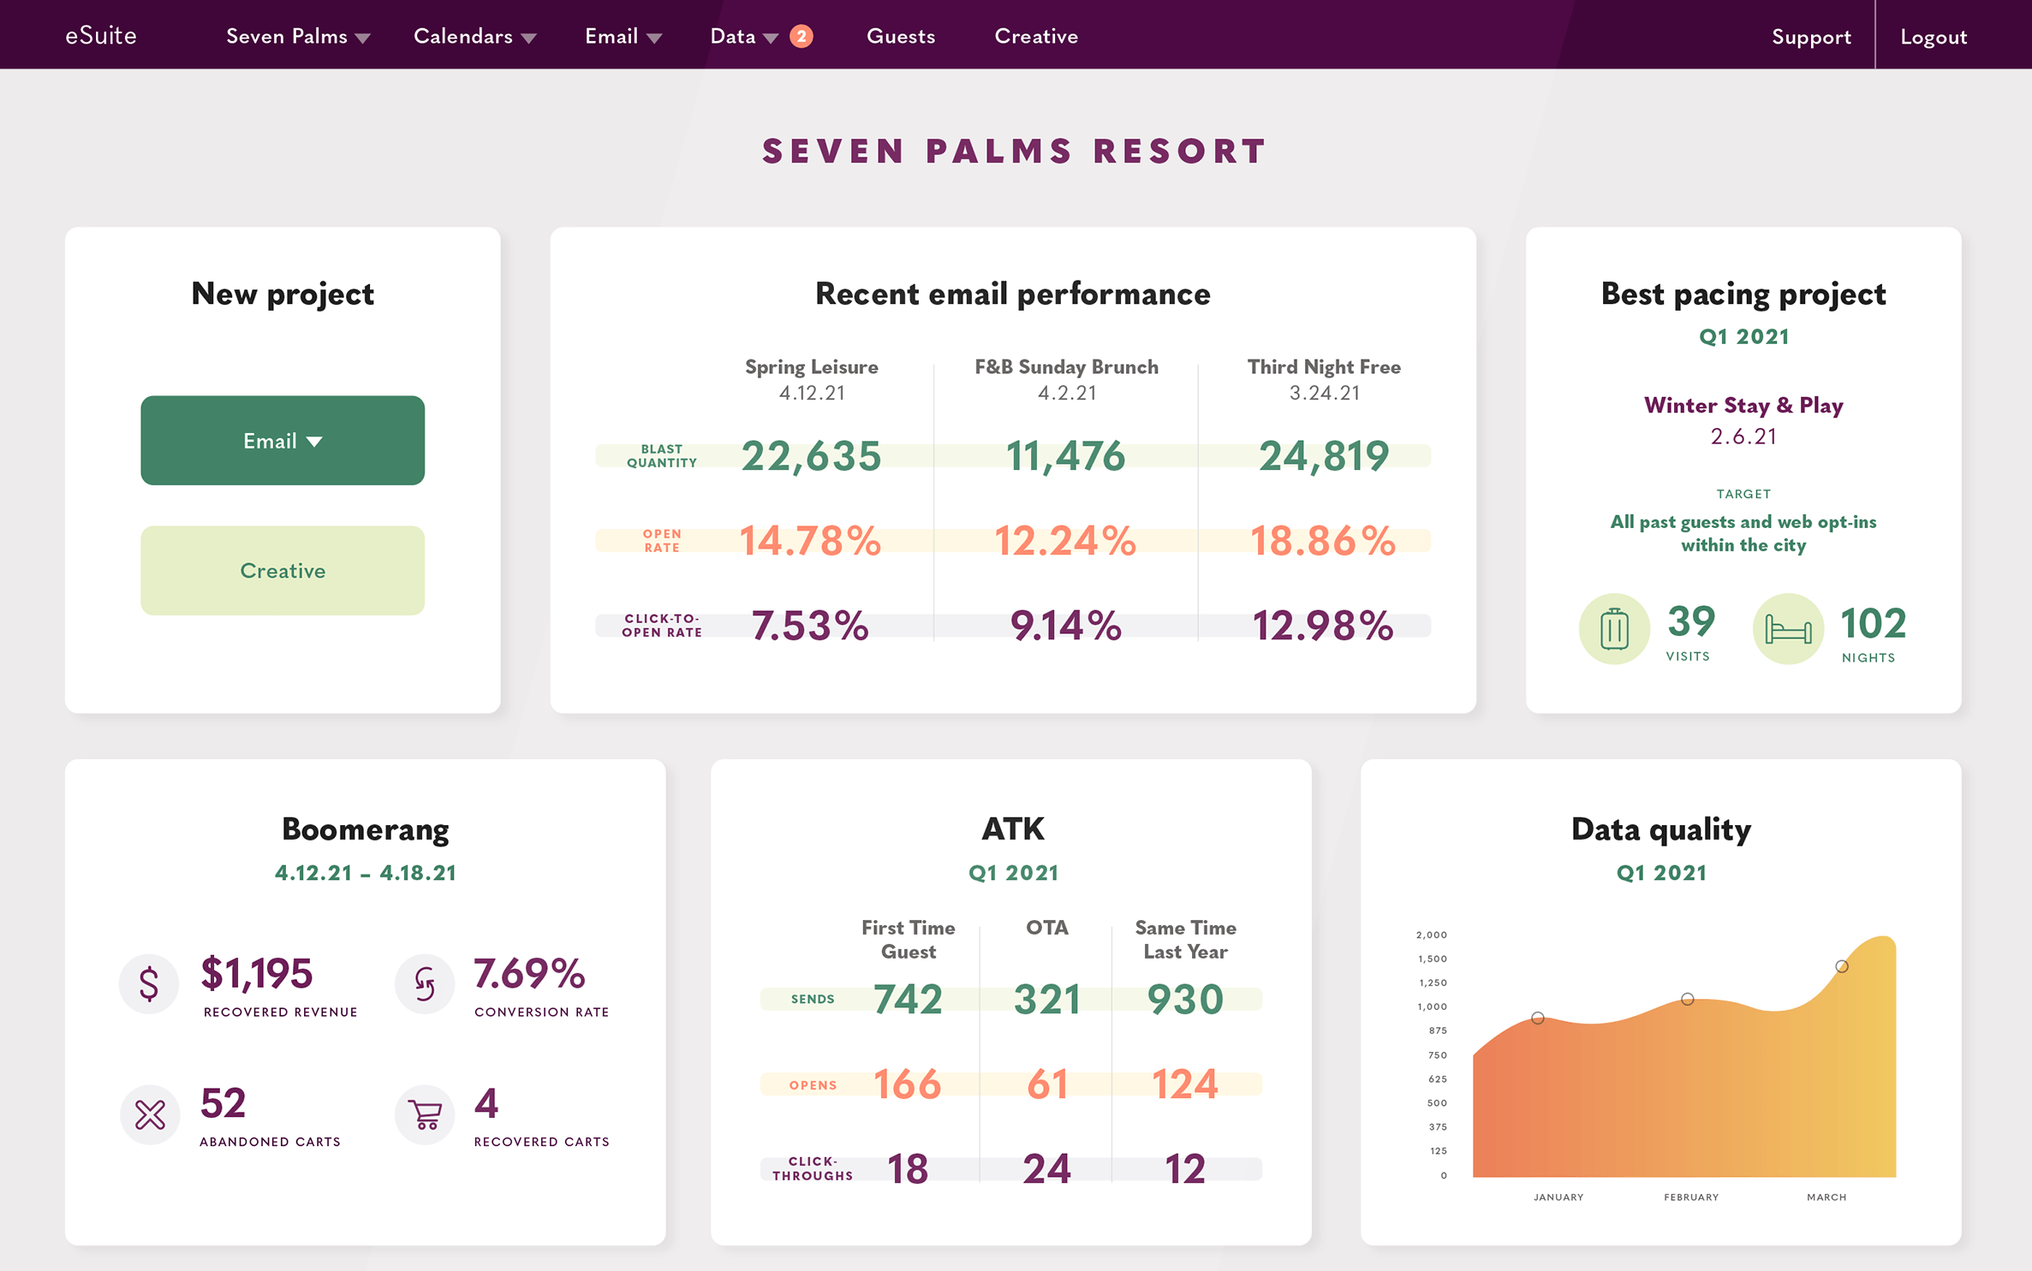Click the light green Creative project button
The height and width of the screenshot is (1271, 2032).
click(283, 571)
